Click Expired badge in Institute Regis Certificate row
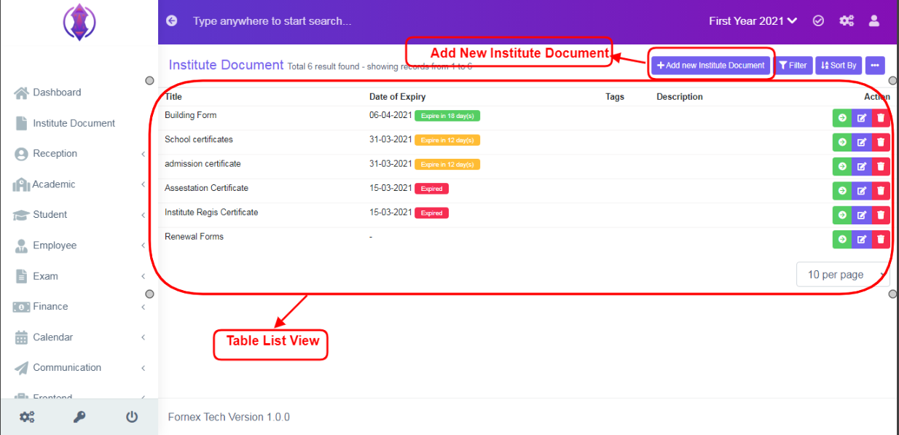Image resolution: width=899 pixels, height=435 pixels. [431, 213]
